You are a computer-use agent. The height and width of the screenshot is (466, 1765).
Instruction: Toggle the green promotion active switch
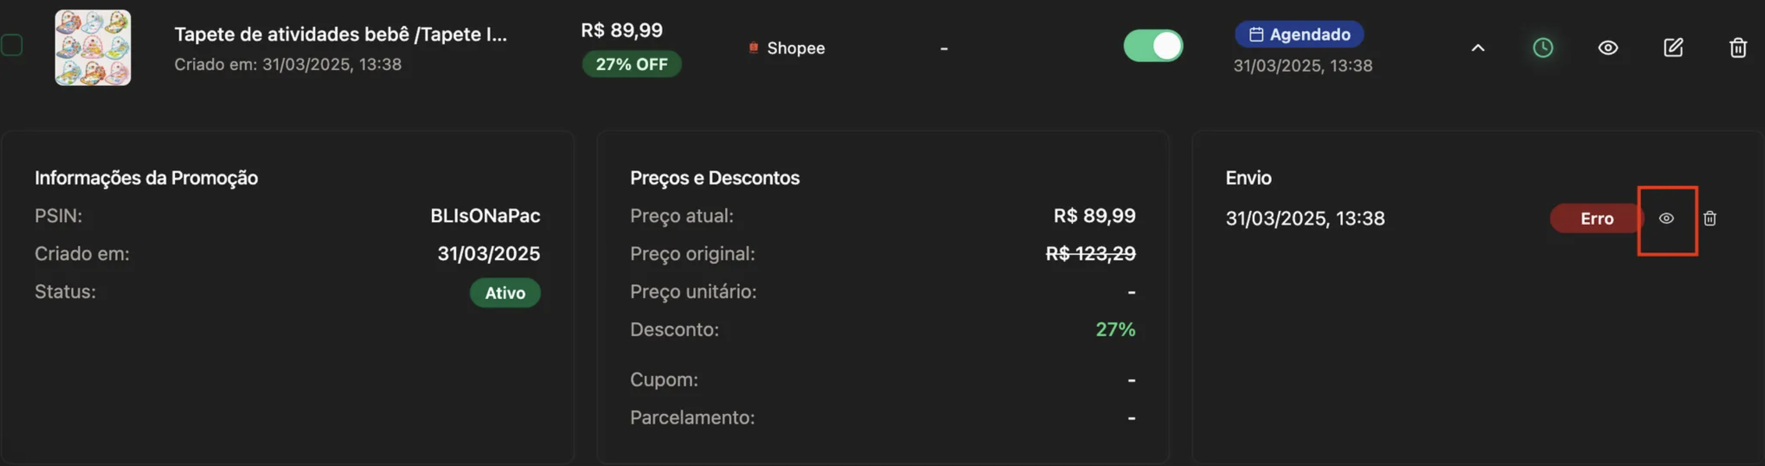tap(1153, 46)
